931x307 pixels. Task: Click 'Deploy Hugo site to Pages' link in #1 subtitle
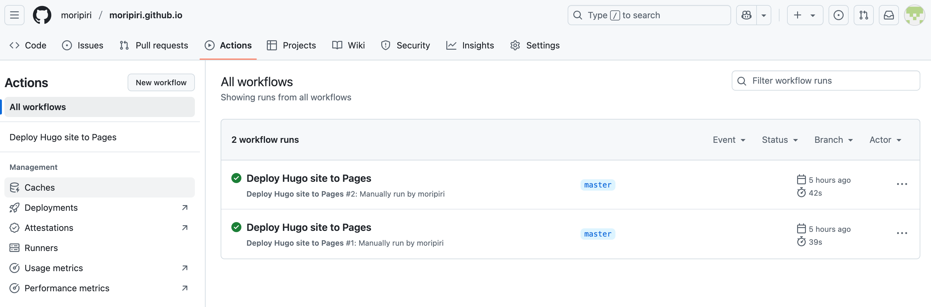coord(295,243)
